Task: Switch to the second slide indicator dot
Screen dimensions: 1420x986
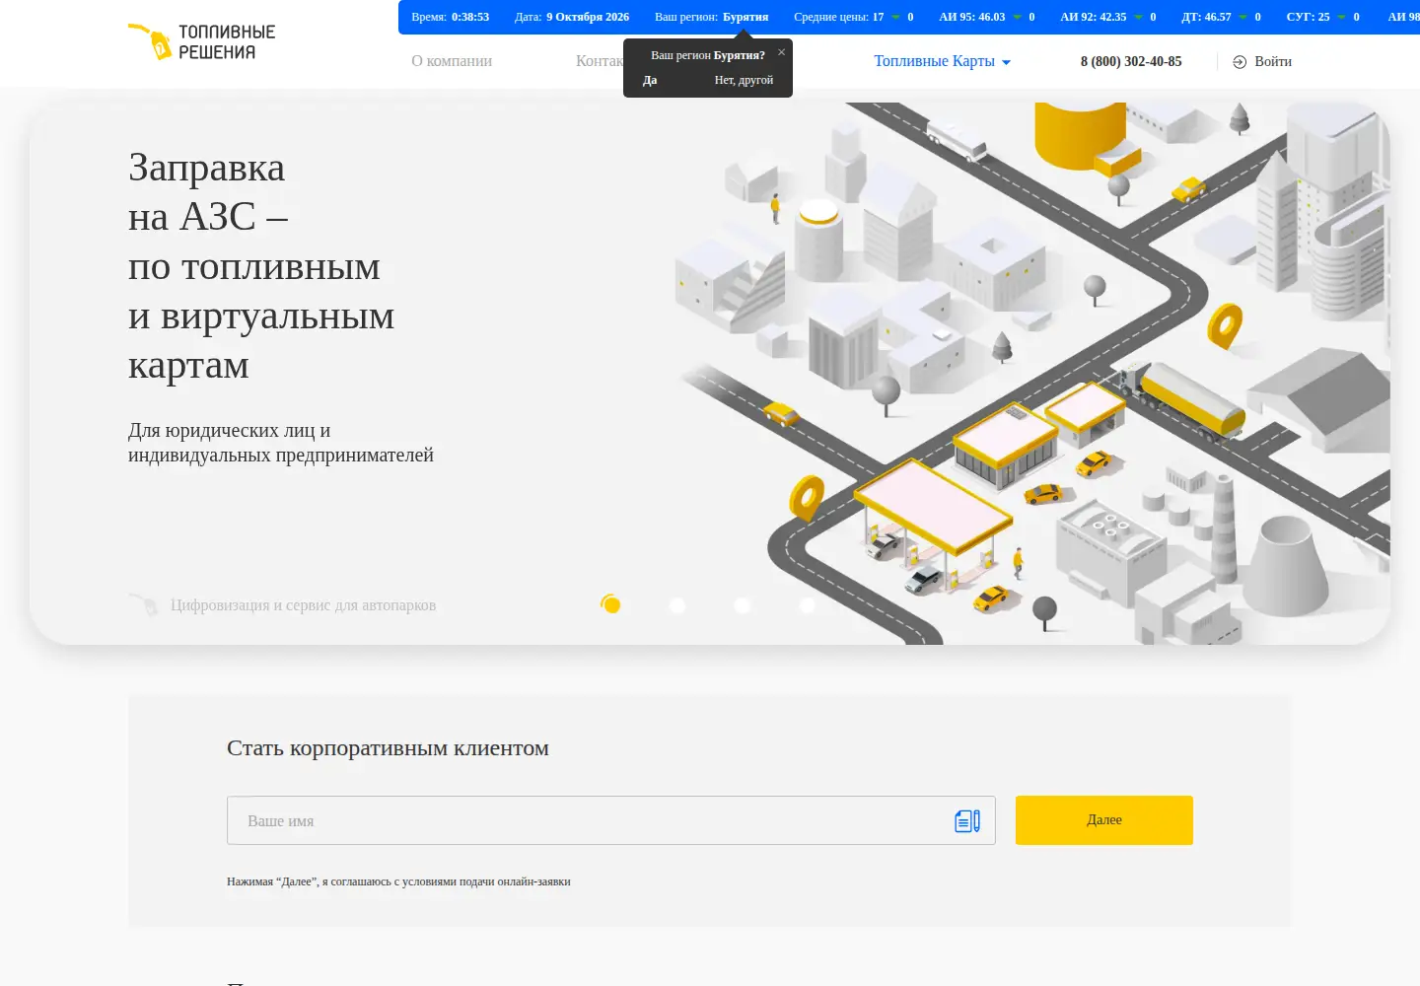Action: pos(677,605)
